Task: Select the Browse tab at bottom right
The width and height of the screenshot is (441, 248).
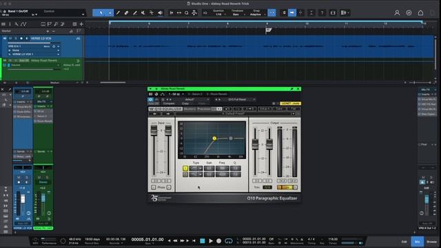Action: click(x=432, y=242)
